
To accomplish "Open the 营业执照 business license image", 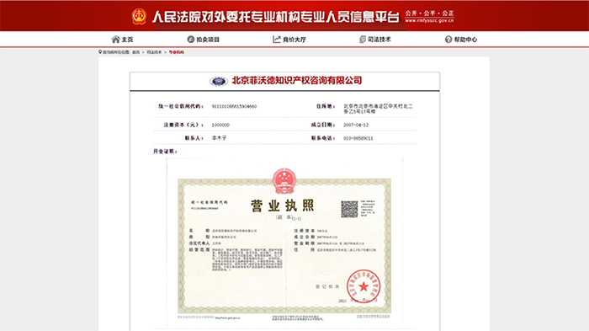I will (284, 243).
